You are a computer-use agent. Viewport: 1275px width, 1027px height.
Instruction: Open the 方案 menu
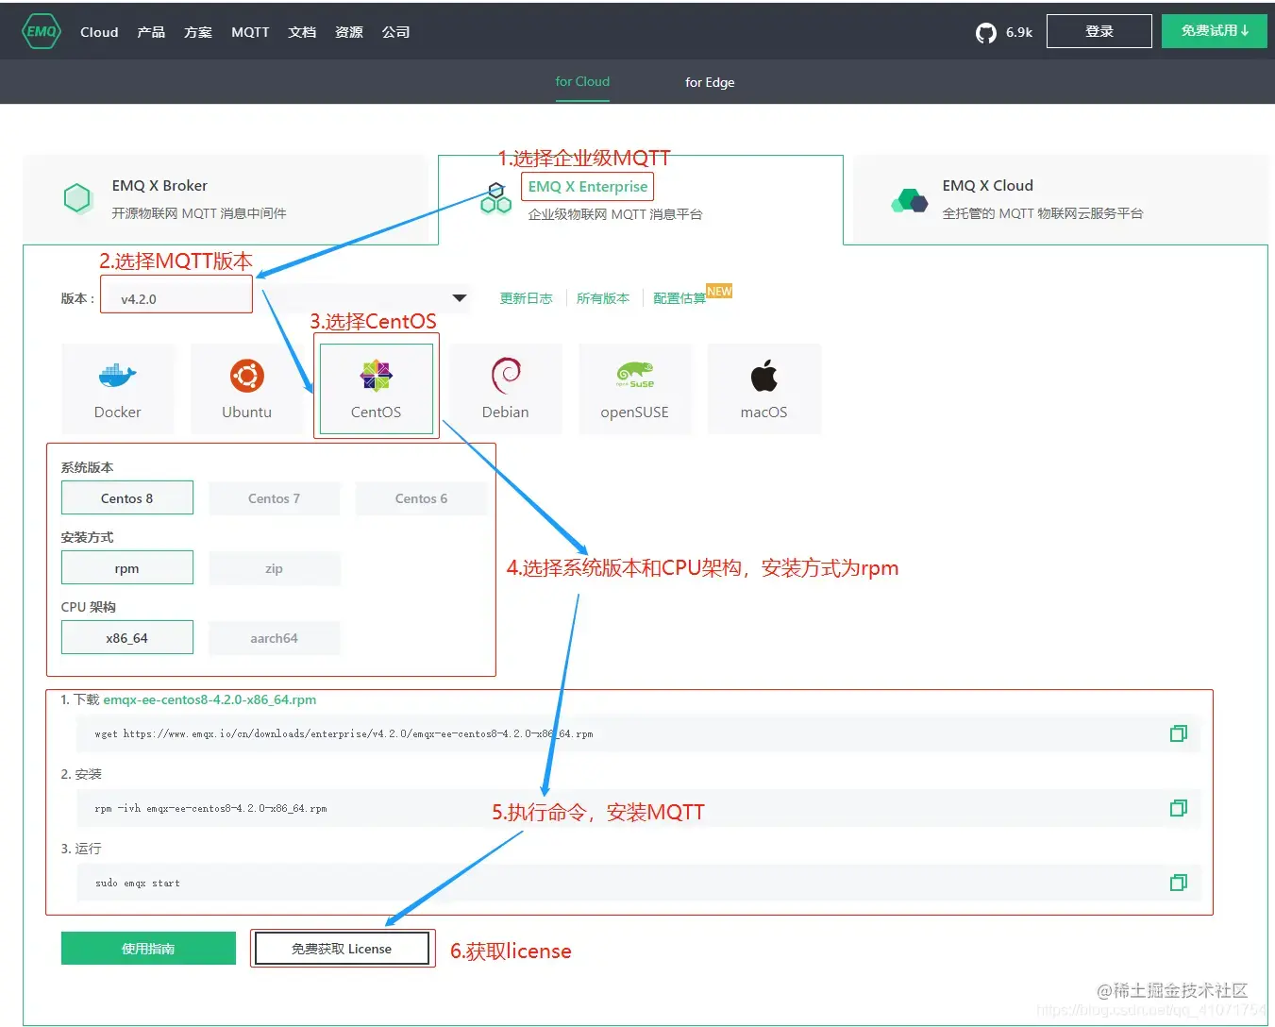pos(198,32)
